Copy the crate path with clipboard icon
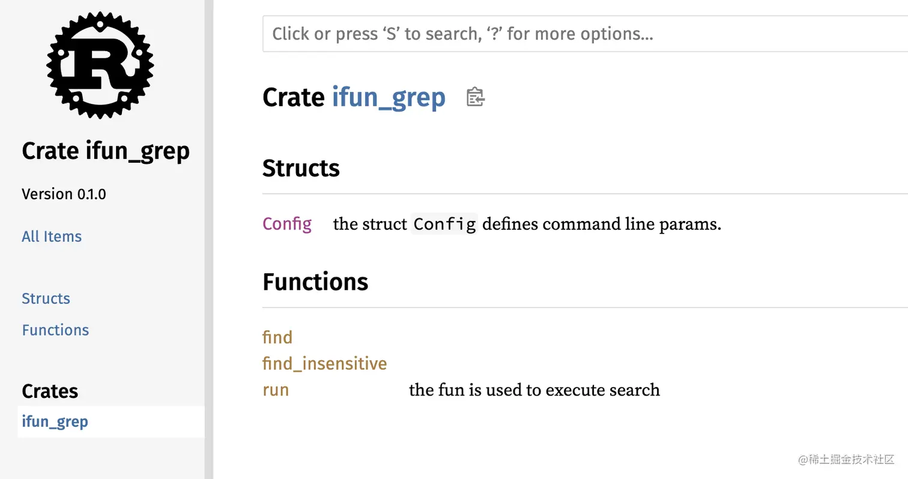The image size is (908, 479). pos(475,97)
